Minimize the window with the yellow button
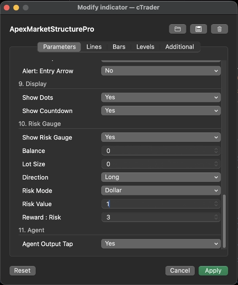This screenshot has width=238, height=285. (x=16, y=8)
